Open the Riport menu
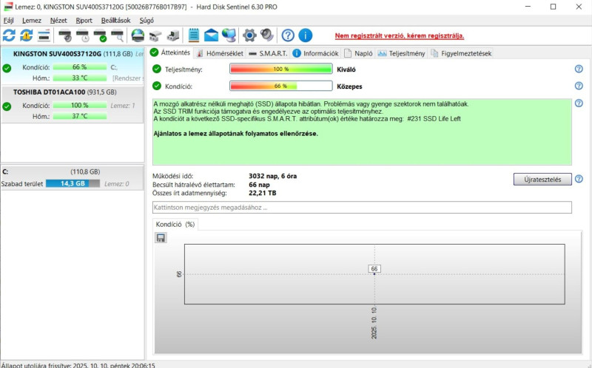Viewport: 592px width, 368px height. tap(84, 21)
